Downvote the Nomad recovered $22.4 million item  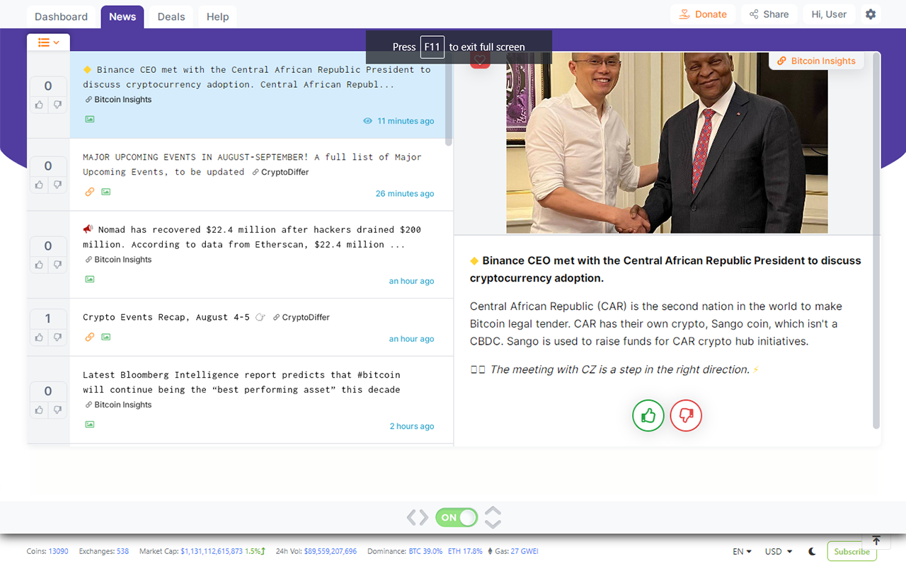(x=57, y=265)
